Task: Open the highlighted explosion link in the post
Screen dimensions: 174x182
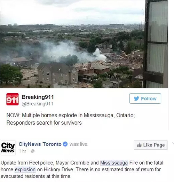Action: tap(25, 169)
